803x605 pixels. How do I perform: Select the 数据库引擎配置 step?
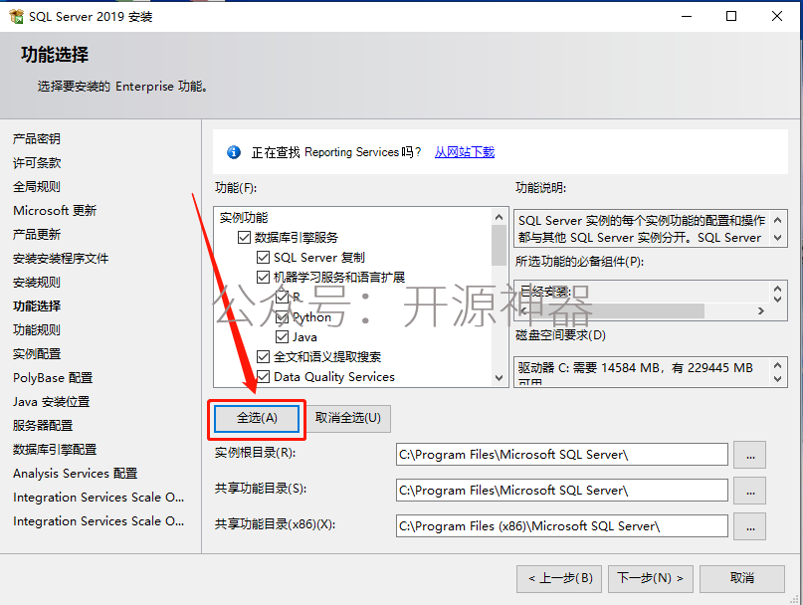tap(55, 450)
